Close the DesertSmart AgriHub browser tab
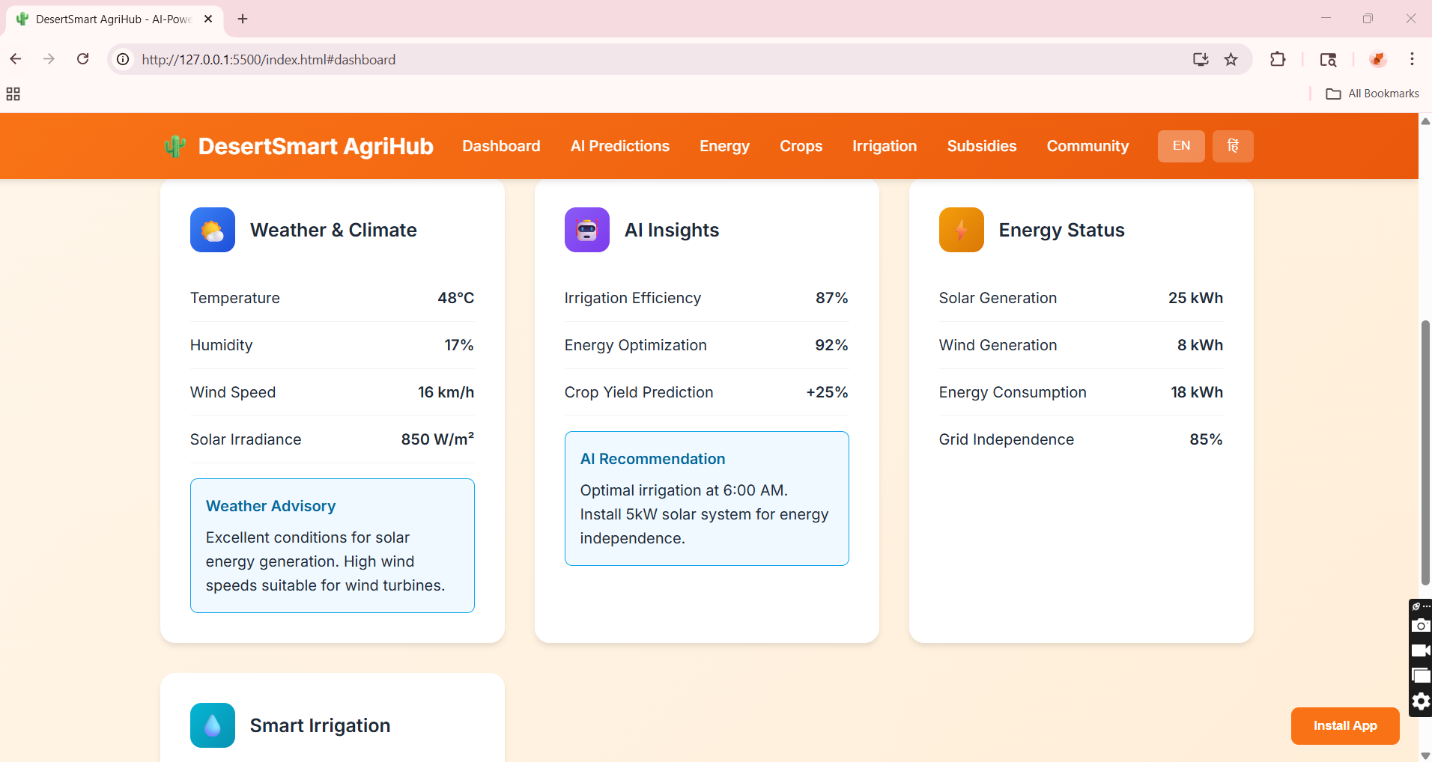 208,19
